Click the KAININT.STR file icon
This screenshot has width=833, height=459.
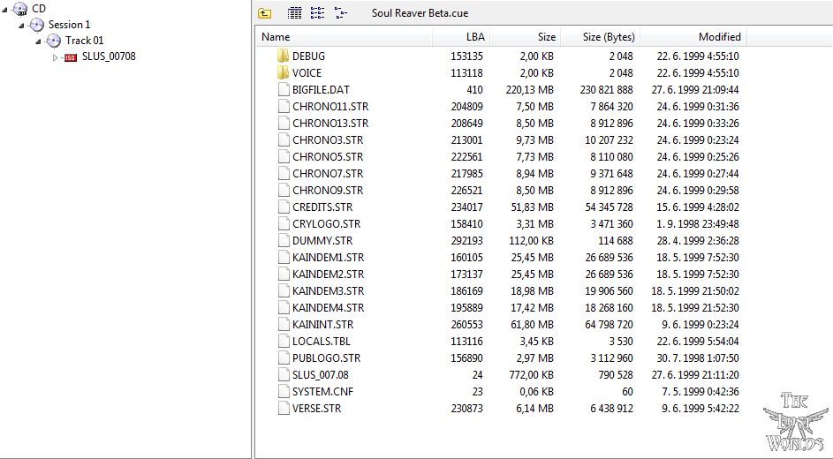(x=284, y=324)
